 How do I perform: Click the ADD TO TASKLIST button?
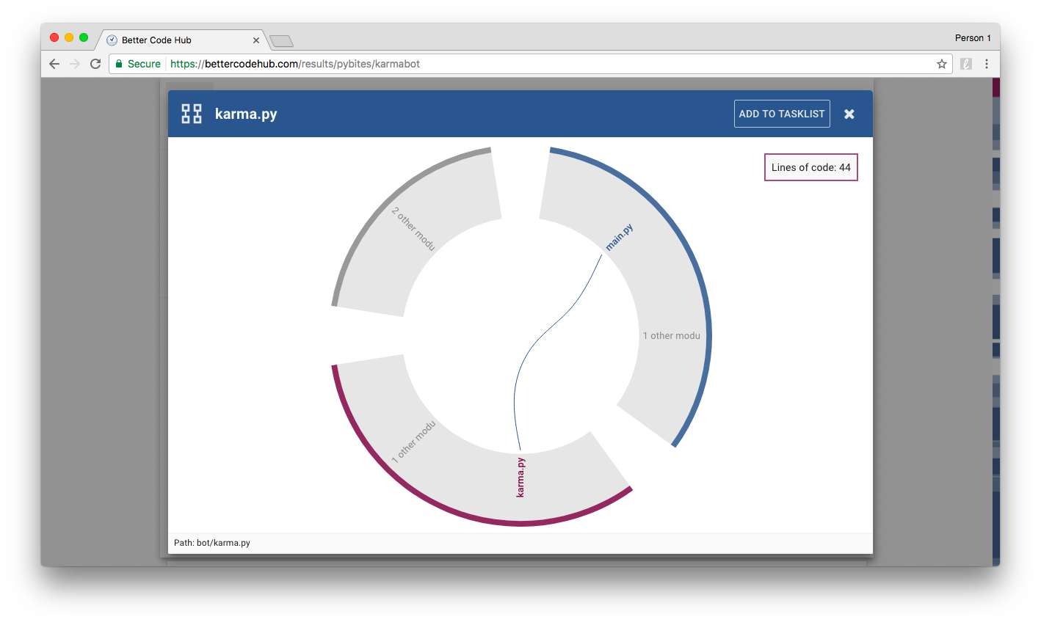[x=782, y=114]
